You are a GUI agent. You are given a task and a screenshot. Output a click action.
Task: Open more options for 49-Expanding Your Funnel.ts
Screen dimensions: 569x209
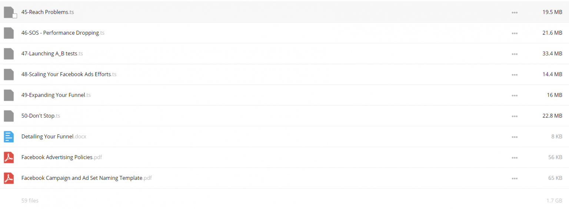tap(515, 95)
